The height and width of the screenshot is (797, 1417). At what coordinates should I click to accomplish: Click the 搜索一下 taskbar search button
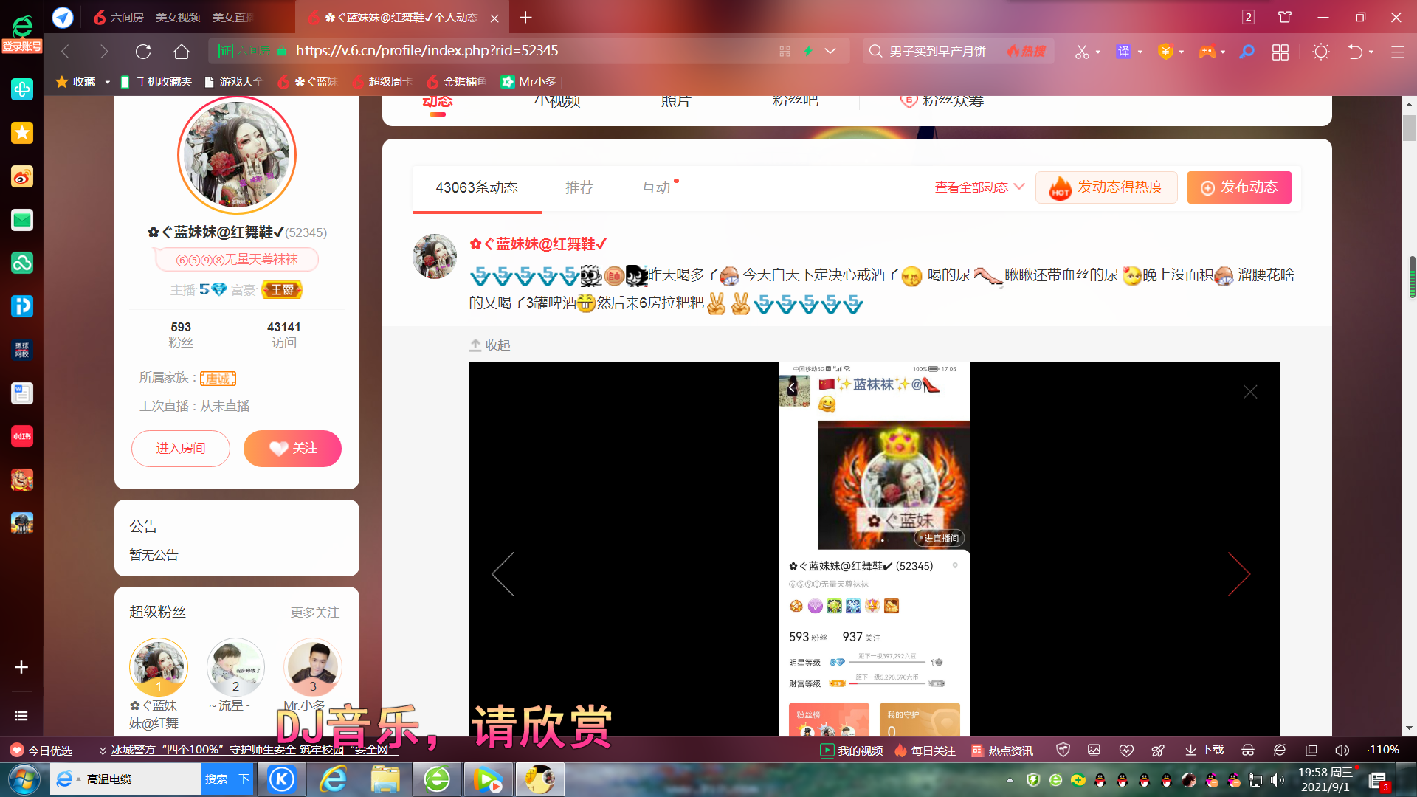[227, 779]
